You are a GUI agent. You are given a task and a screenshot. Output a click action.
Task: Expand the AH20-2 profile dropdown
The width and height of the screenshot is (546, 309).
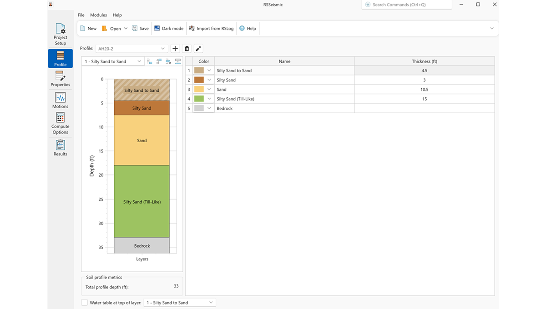(131, 49)
